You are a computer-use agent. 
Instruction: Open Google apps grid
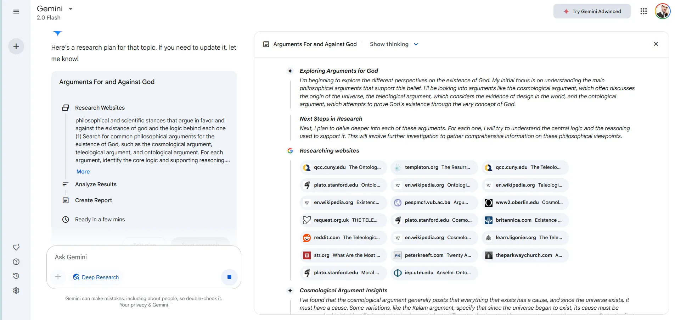(x=643, y=11)
